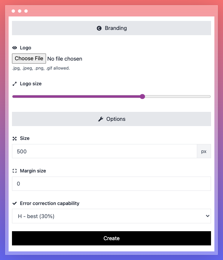Click the dropdown chevron arrow for H - best
This screenshot has height=260, width=223.
(x=207, y=216)
